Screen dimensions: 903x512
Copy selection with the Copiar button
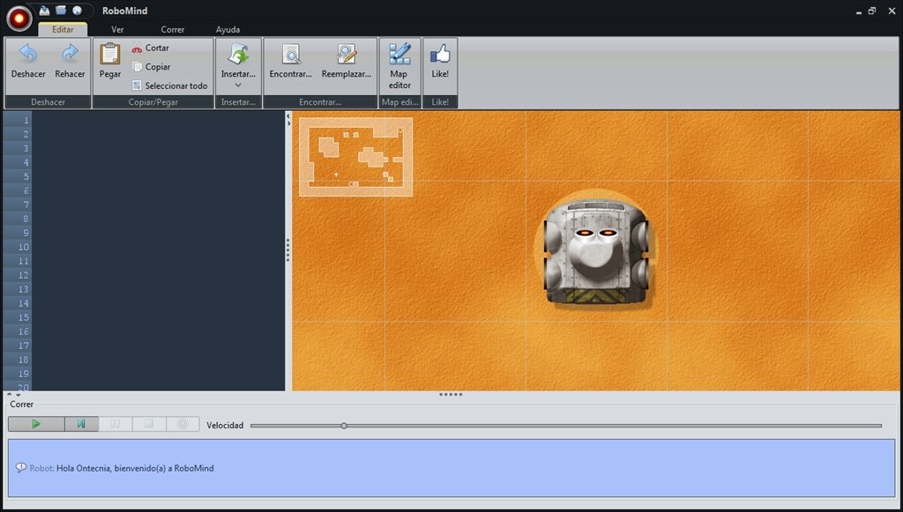151,67
